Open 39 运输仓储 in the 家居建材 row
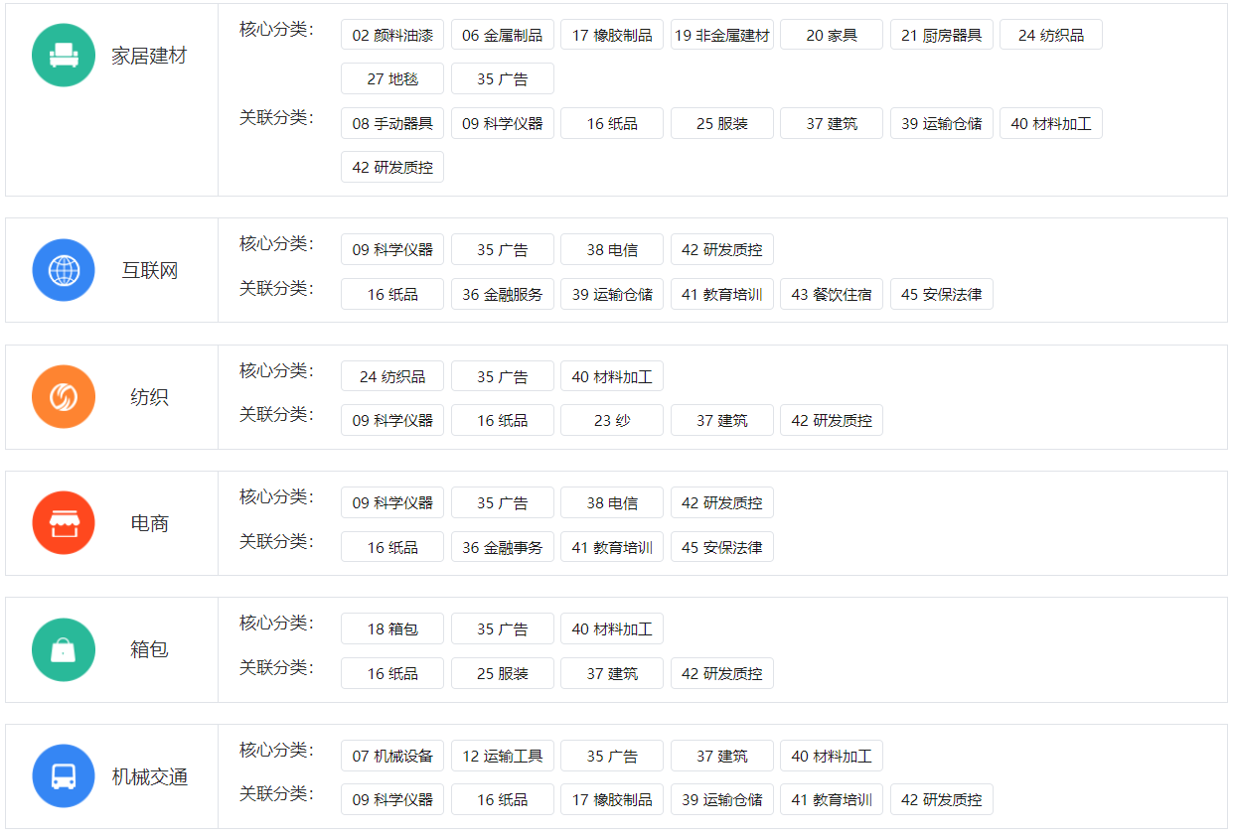Image resolution: width=1233 pixels, height=835 pixels. pos(942,123)
